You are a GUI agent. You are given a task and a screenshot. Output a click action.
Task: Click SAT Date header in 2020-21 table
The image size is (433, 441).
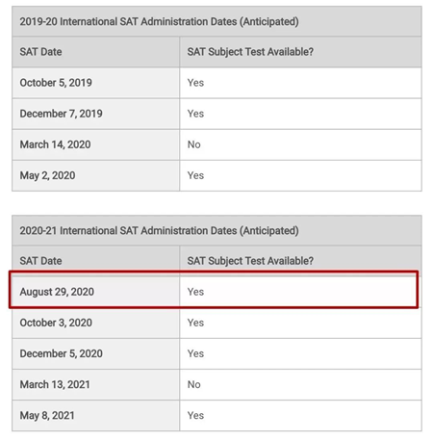40,261
